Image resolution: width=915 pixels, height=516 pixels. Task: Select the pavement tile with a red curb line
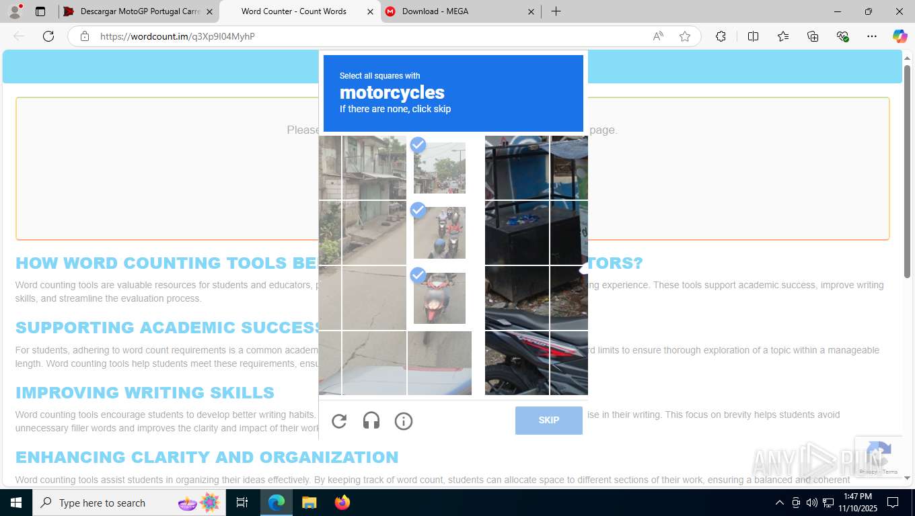[x=439, y=363]
